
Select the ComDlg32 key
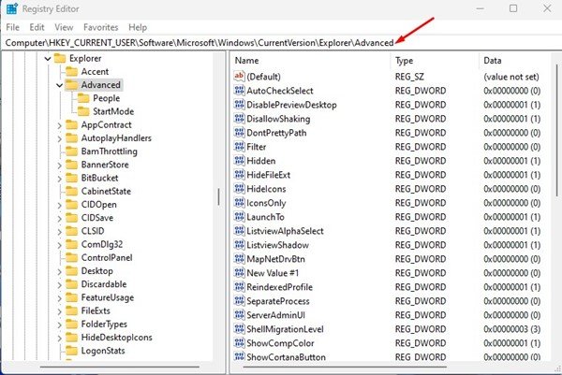pyautogui.click(x=102, y=244)
